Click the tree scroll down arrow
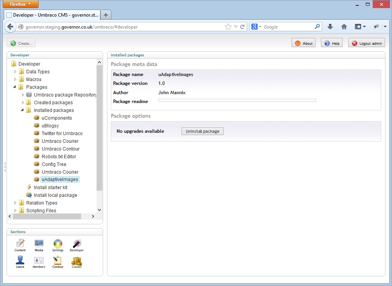 click(100, 210)
